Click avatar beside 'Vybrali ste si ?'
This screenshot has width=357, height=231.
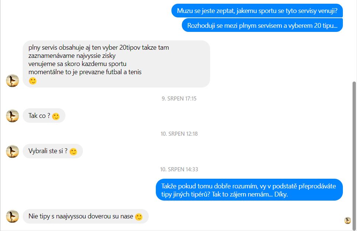tap(12, 151)
